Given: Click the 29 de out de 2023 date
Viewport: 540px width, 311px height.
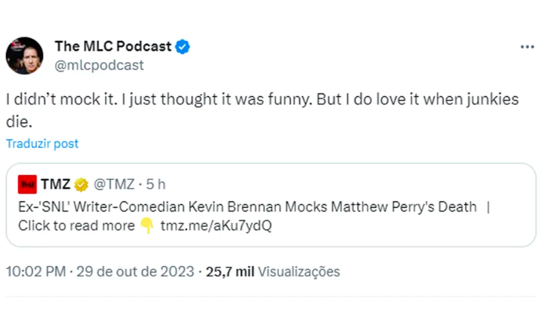Looking at the screenshot, I should coord(136,271).
